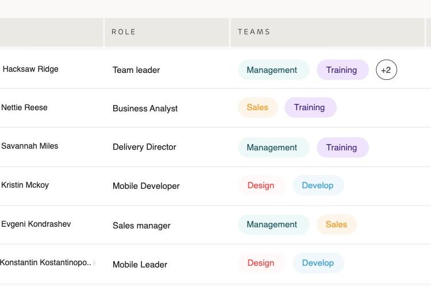Select Training tag for Savannah Miles
The width and height of the screenshot is (431, 287).
click(343, 148)
